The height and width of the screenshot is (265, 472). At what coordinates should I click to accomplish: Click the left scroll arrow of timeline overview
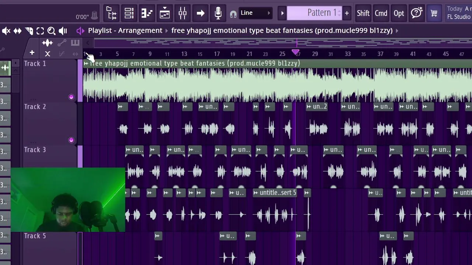point(88,43)
